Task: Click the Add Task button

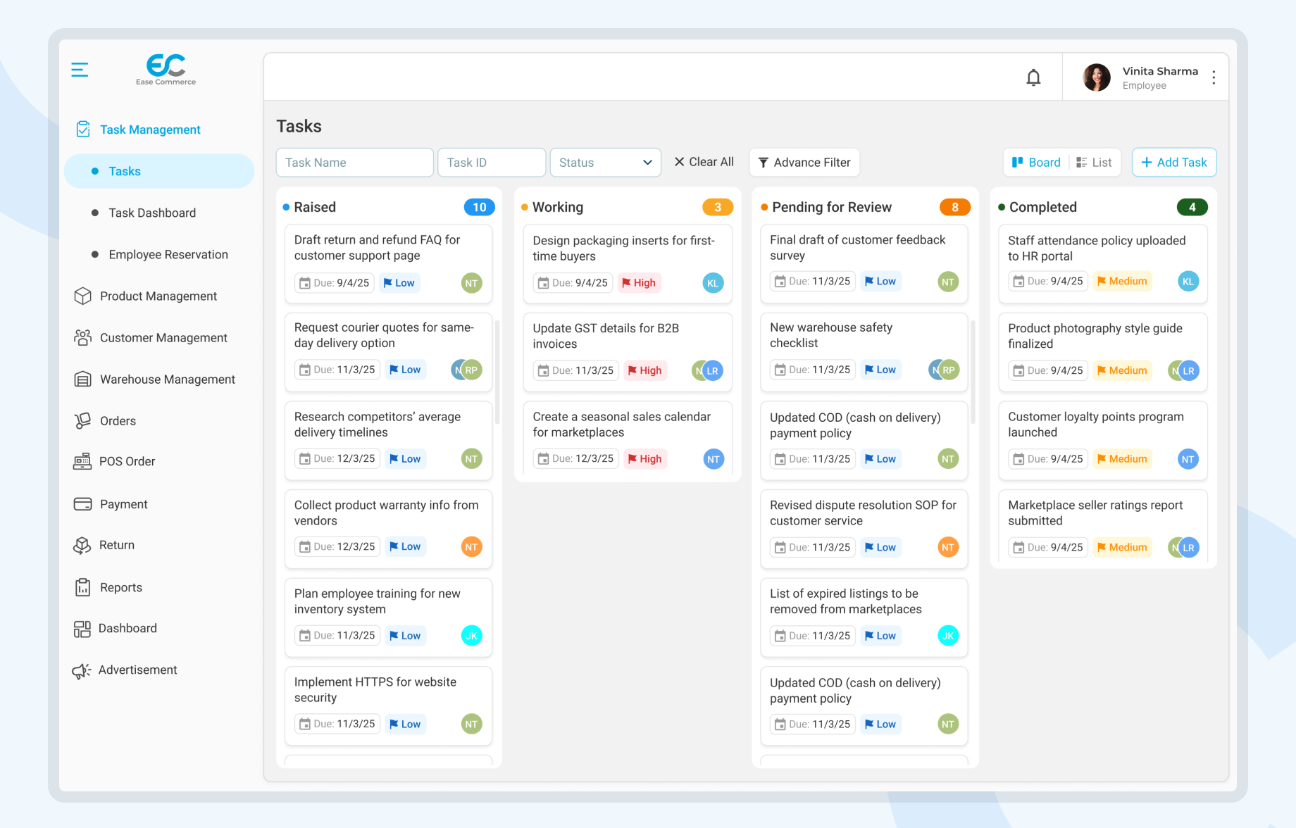Action: pyautogui.click(x=1174, y=163)
